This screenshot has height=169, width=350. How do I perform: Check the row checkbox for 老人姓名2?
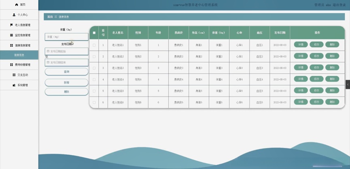pyautogui.click(x=94, y=57)
